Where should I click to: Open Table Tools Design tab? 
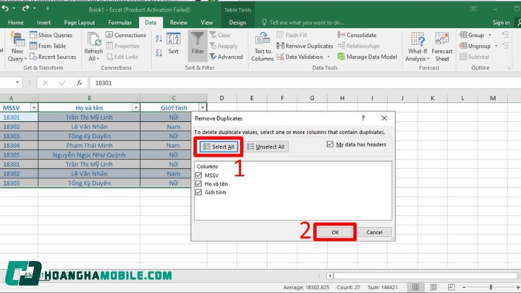pyautogui.click(x=238, y=22)
